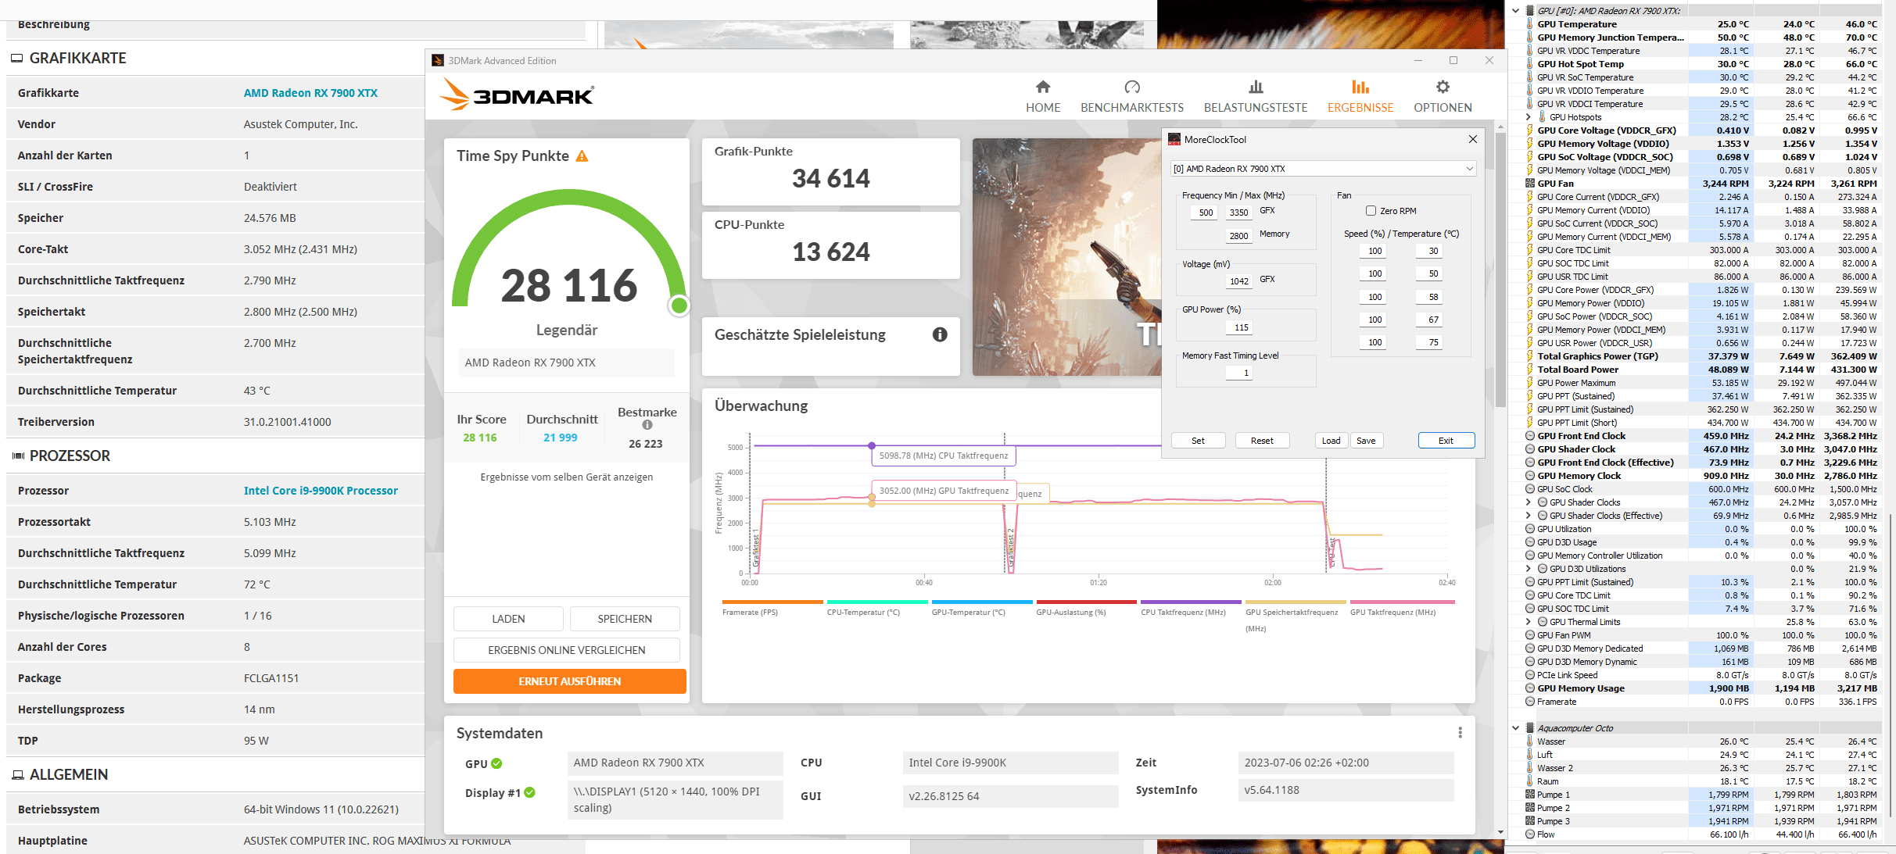Click the MoreClockTool title bar icon
Image resolution: width=1896 pixels, height=854 pixels.
click(x=1174, y=139)
